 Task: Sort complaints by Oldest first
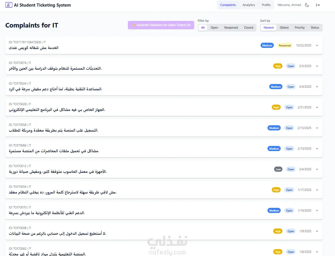284,28
